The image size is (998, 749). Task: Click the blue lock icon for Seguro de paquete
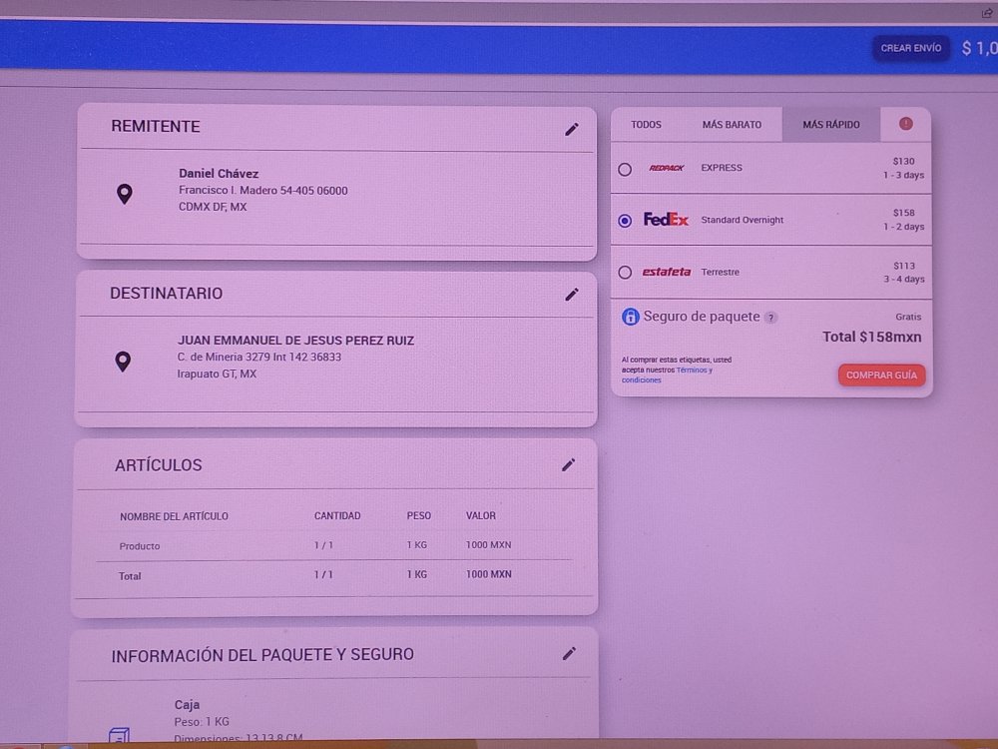[x=631, y=317]
